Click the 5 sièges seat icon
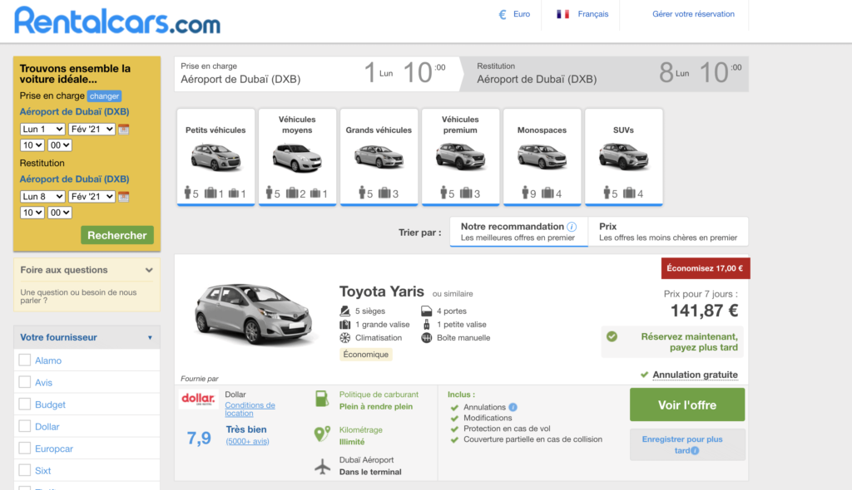852x490 pixels. pyautogui.click(x=345, y=311)
